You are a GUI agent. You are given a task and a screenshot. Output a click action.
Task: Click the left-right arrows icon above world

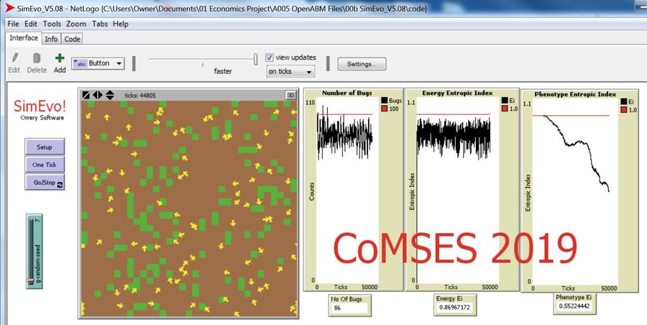click(x=98, y=95)
